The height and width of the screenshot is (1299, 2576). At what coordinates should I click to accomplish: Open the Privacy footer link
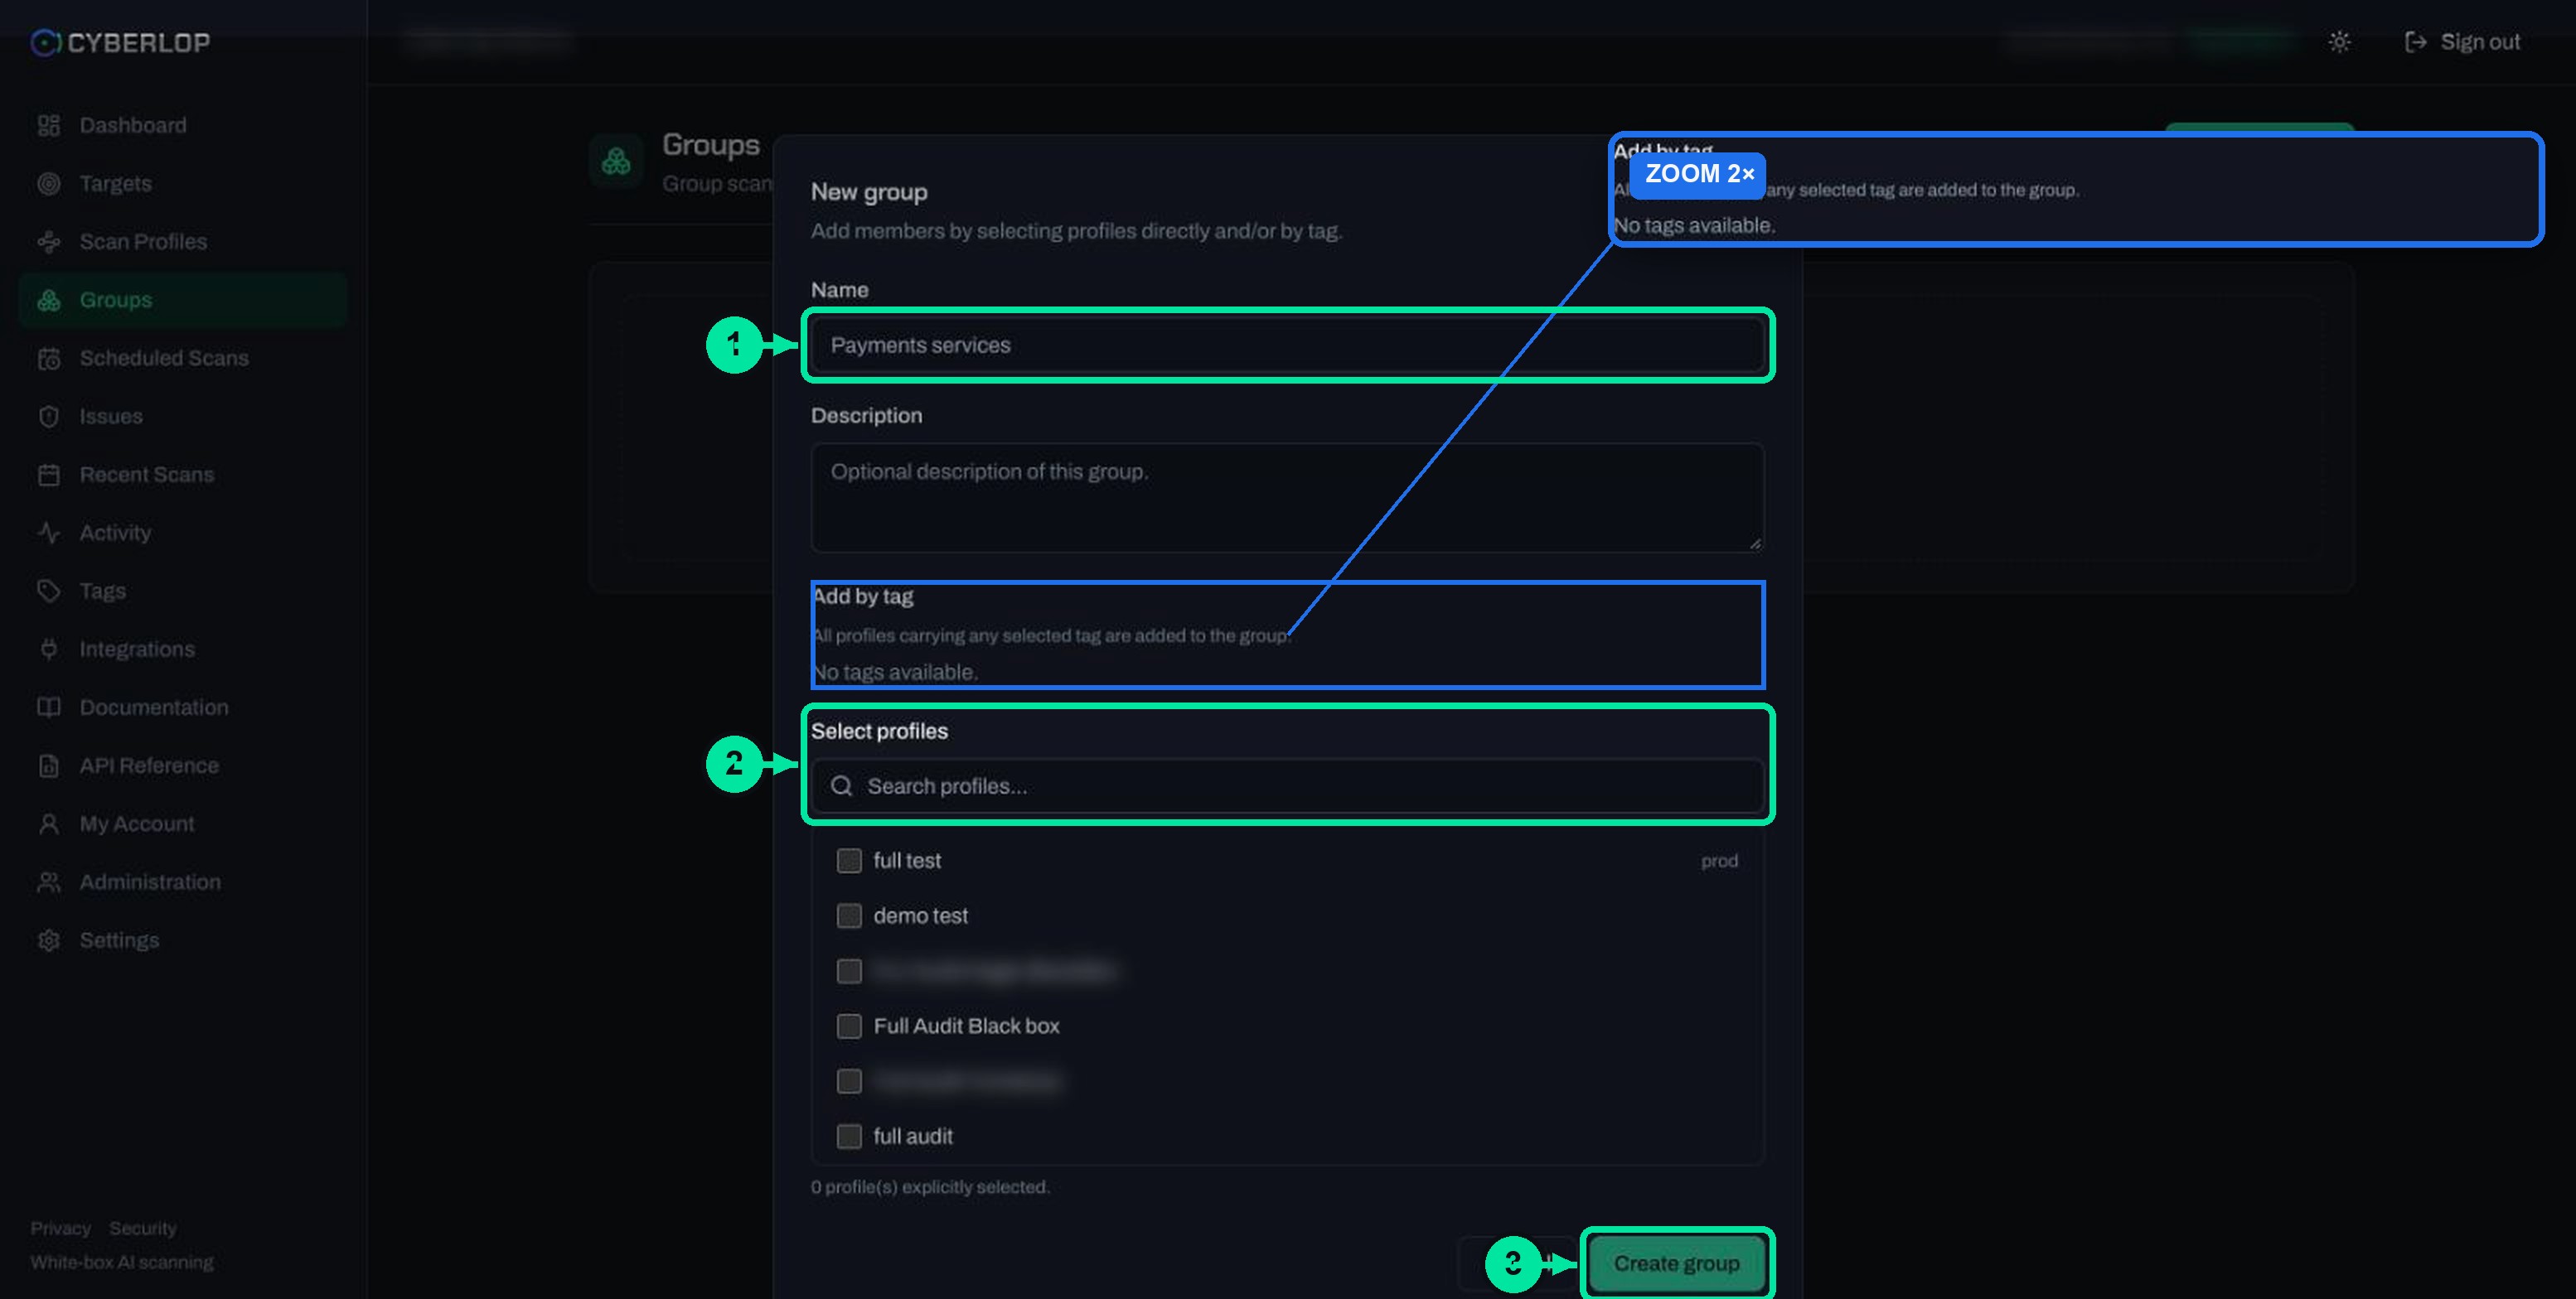pyautogui.click(x=60, y=1228)
